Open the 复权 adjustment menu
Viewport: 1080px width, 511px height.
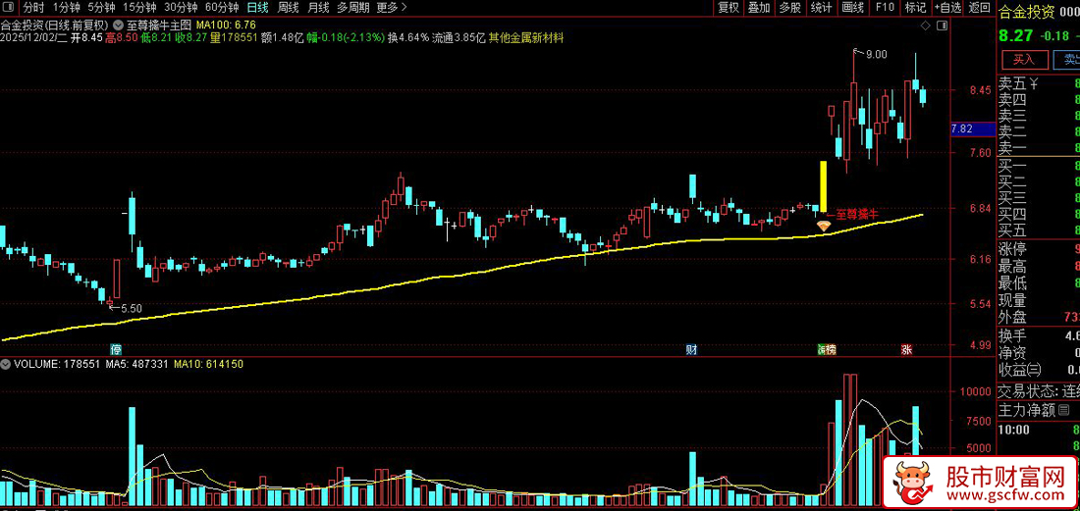729,8
